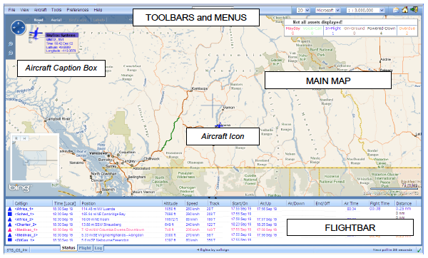Click the blue square icon beside Sched_1

coord(10,214)
